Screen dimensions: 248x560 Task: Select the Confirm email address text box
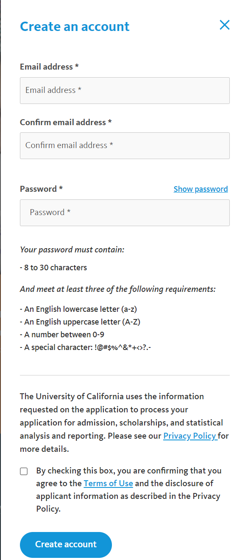tap(125, 146)
